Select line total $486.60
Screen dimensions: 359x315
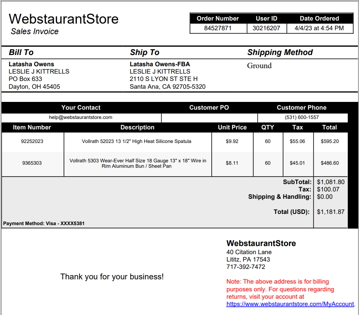tap(330, 163)
